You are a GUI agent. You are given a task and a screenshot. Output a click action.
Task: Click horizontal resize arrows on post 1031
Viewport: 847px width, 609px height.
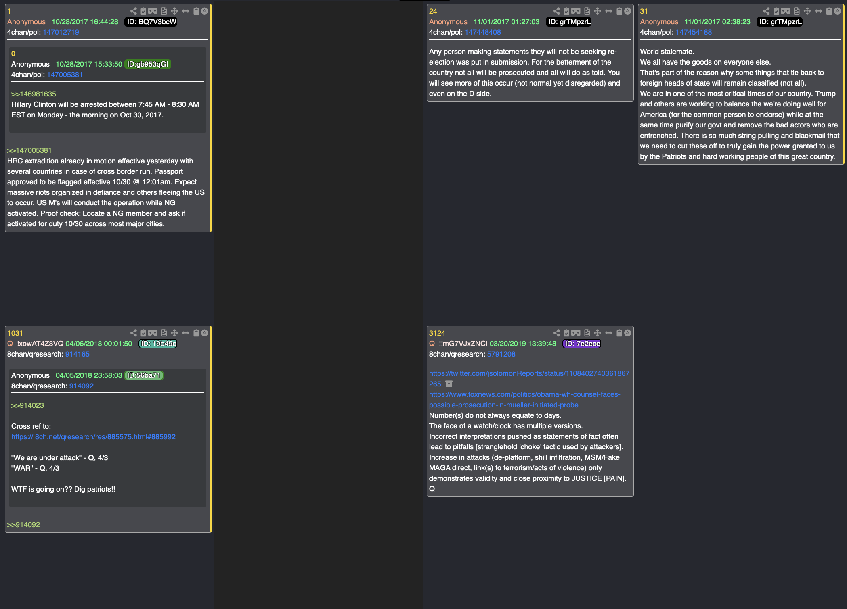[186, 333]
